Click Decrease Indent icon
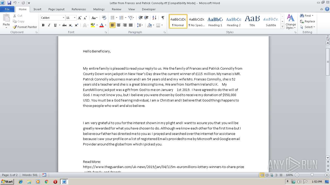 (x=141, y=18)
